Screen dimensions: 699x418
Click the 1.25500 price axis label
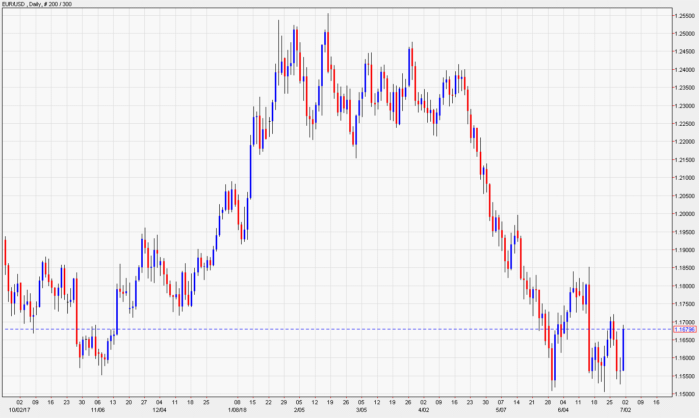(686, 16)
